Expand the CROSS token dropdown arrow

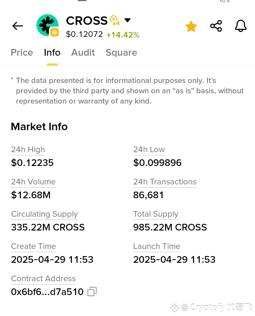click(x=127, y=20)
